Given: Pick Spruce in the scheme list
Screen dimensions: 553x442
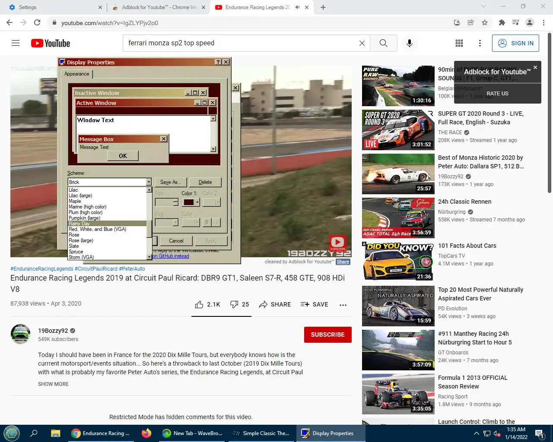Looking at the screenshot, I should [x=107, y=252].
